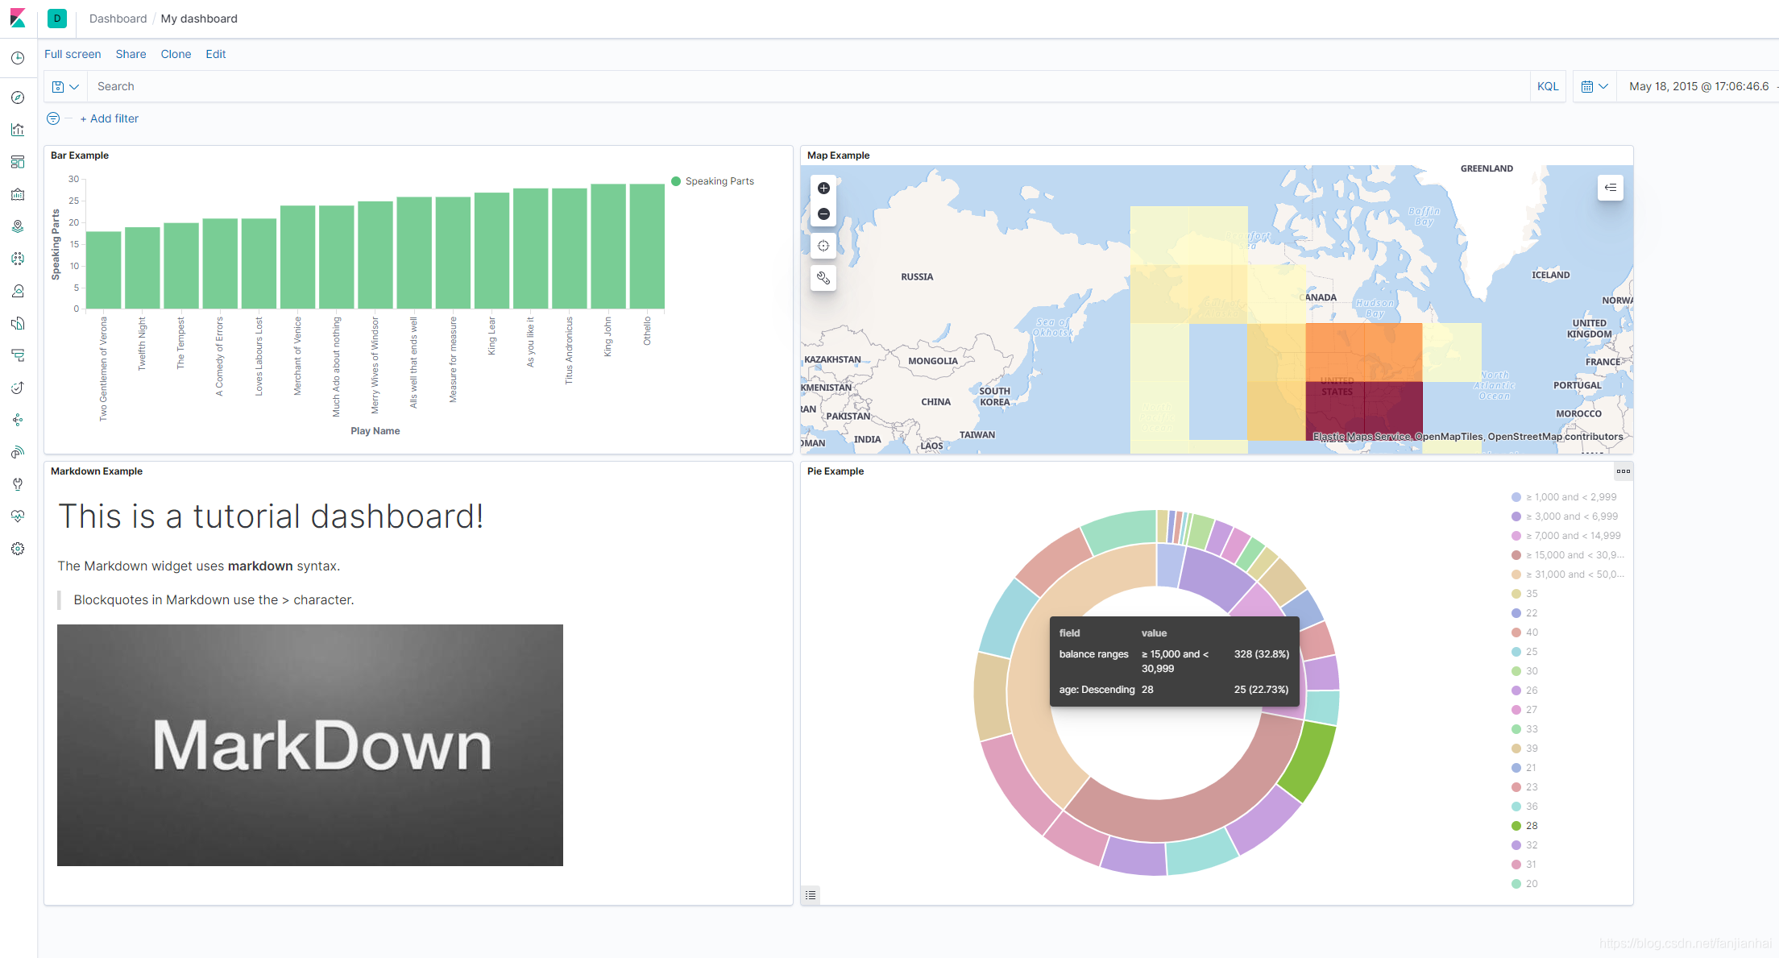This screenshot has height=958, width=1779.
Task: Open Pie Example panel options menu
Action: click(x=1623, y=471)
